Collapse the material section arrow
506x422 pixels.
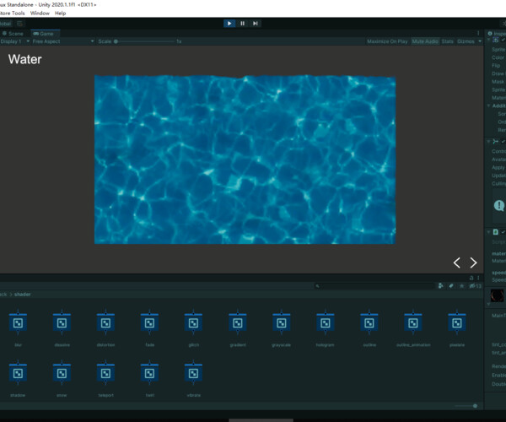click(x=488, y=304)
